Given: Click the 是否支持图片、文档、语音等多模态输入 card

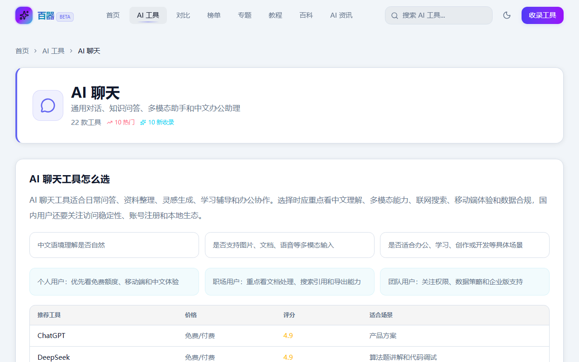Looking at the screenshot, I should click(289, 245).
